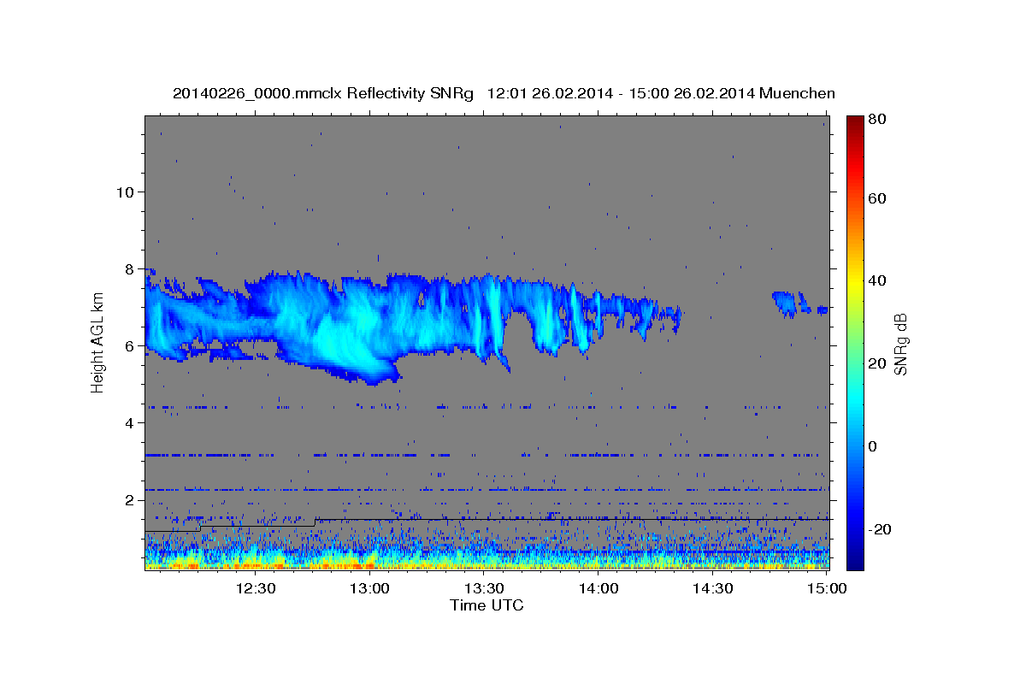This screenshot has height=684, width=1026.
Task: Click the height tick label 8
Action: 130,268
